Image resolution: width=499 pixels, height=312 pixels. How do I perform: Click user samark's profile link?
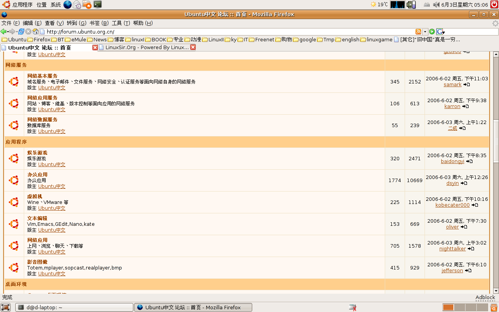pyautogui.click(x=452, y=85)
